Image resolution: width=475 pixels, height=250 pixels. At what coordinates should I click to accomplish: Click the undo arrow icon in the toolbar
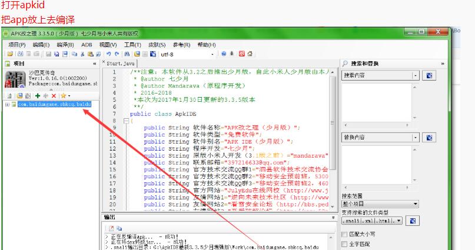point(109,54)
